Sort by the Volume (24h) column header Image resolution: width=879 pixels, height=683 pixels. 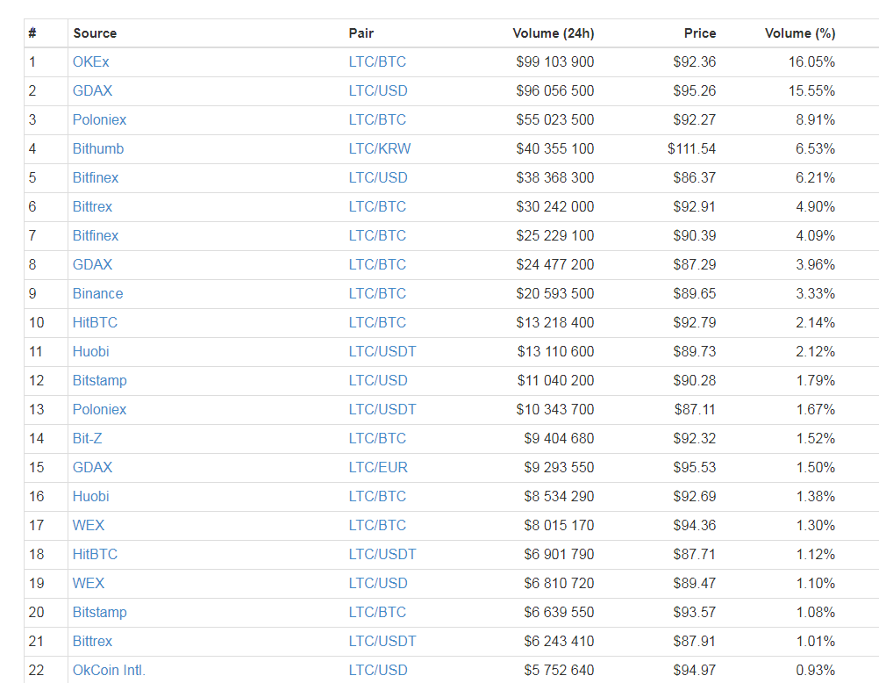tap(554, 33)
